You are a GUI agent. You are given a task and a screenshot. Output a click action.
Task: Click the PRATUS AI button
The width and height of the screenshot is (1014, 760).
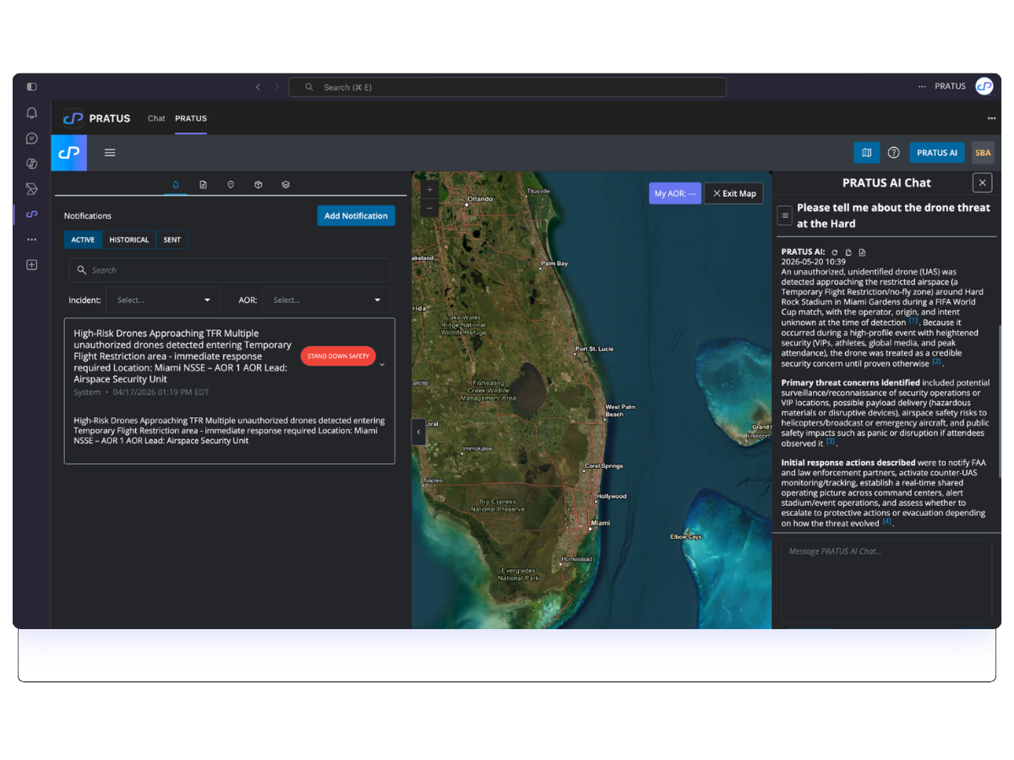click(x=937, y=153)
